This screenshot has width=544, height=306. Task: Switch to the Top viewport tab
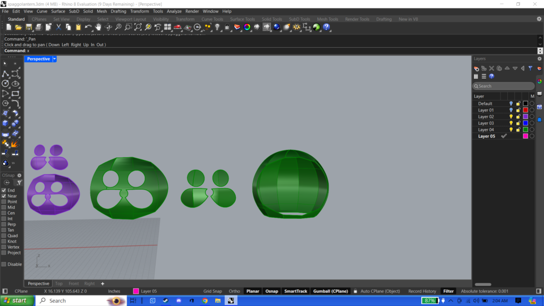click(x=59, y=284)
